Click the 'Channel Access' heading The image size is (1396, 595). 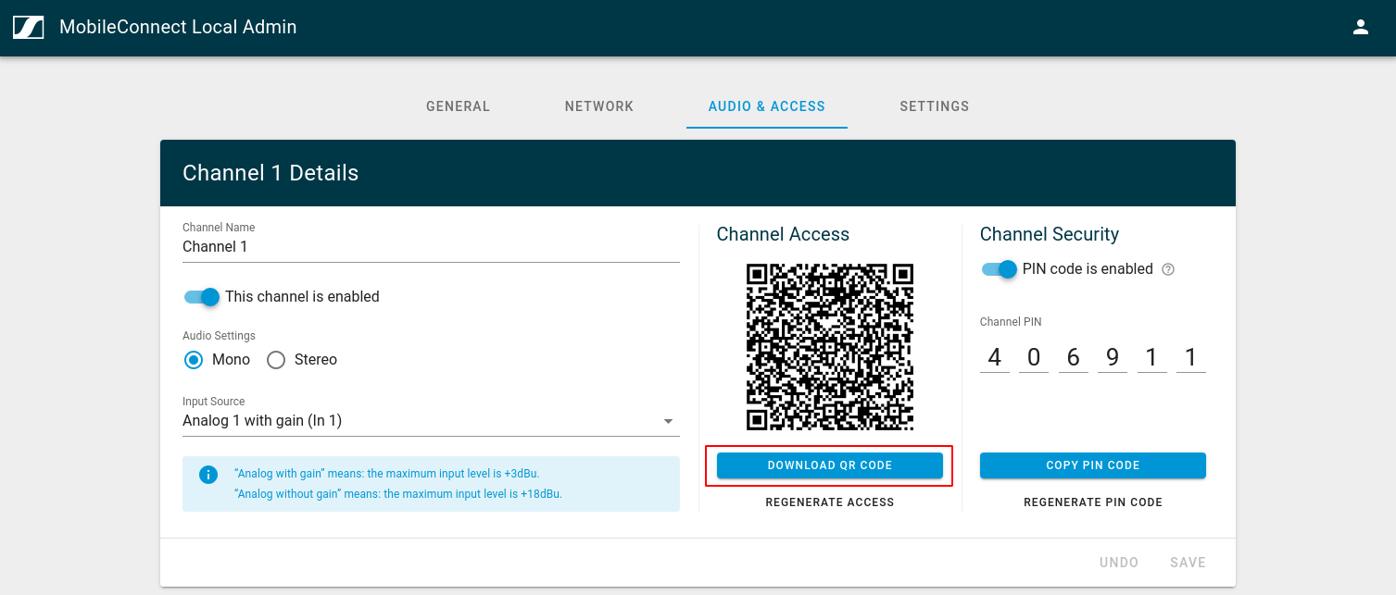click(783, 234)
